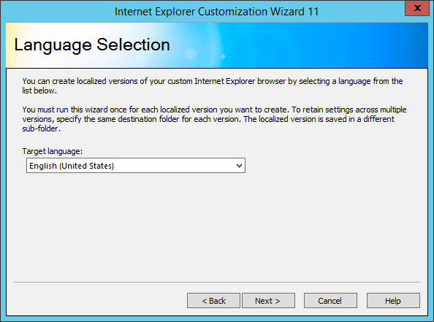
Task: Close the wizard with the red X
Action: tap(417, 8)
